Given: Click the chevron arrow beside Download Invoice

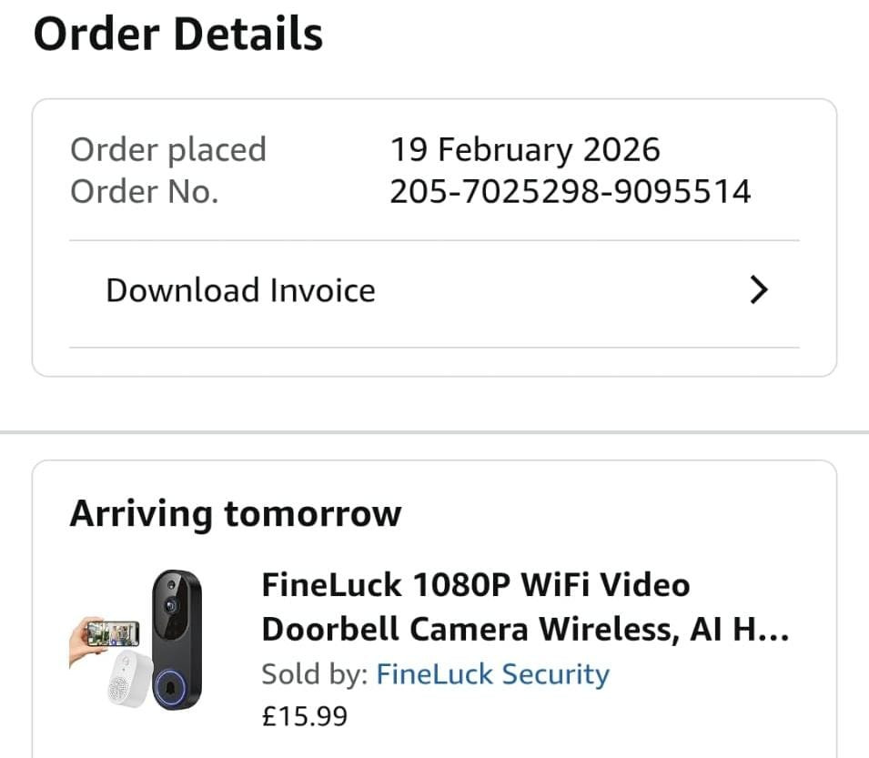Looking at the screenshot, I should (x=758, y=290).
